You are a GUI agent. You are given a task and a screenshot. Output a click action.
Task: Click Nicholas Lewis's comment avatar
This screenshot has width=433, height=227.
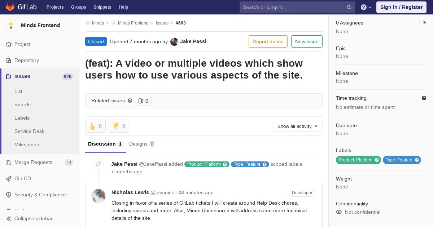(x=99, y=196)
